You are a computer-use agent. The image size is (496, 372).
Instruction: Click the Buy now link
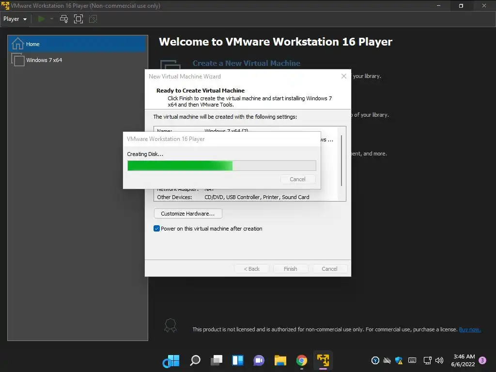470,329
